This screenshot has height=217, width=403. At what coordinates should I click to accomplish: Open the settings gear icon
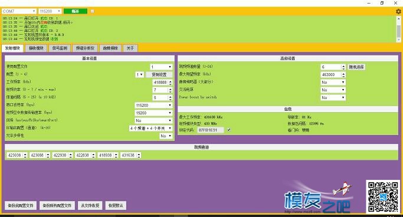398,11
